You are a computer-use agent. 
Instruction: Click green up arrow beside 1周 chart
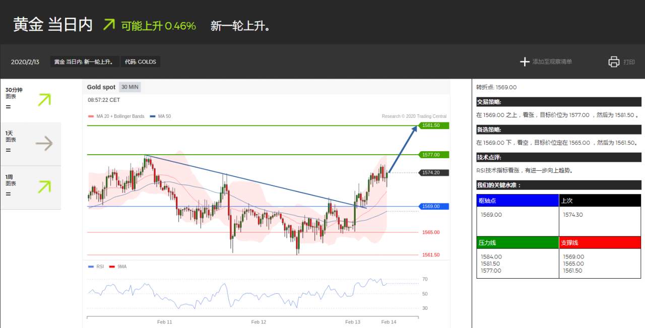coord(44,187)
